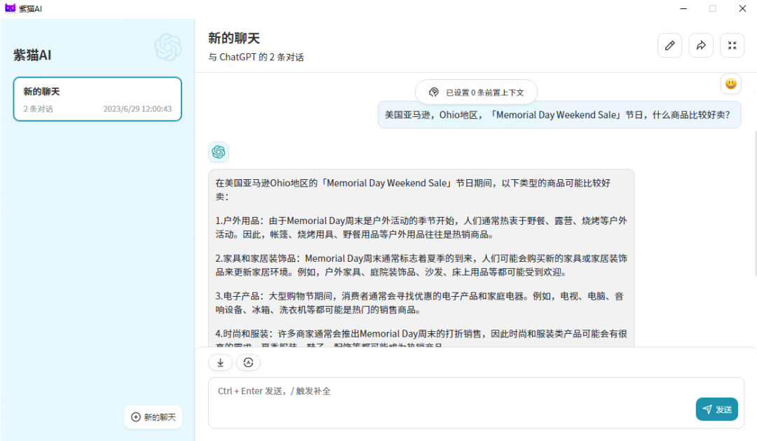The image size is (757, 441).
Task: Click the pencil edit icon in the top toolbar
Action: [669, 45]
